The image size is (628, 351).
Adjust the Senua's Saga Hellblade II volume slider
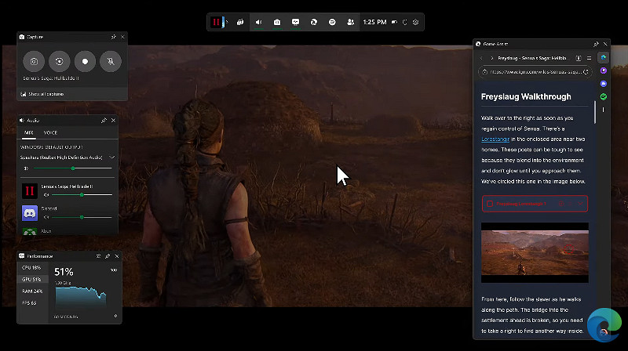click(x=82, y=194)
